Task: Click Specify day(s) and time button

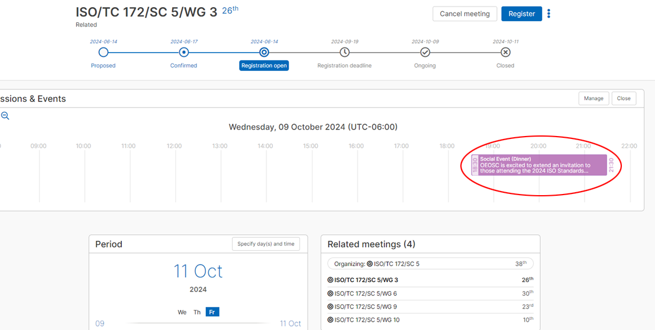Action: click(266, 244)
